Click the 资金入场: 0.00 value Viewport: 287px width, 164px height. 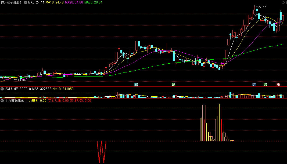(58, 101)
